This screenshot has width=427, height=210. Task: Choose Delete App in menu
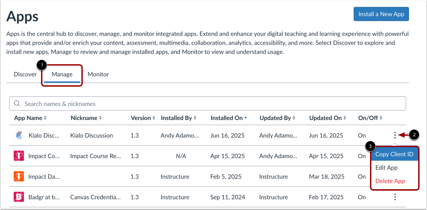tap(390, 181)
